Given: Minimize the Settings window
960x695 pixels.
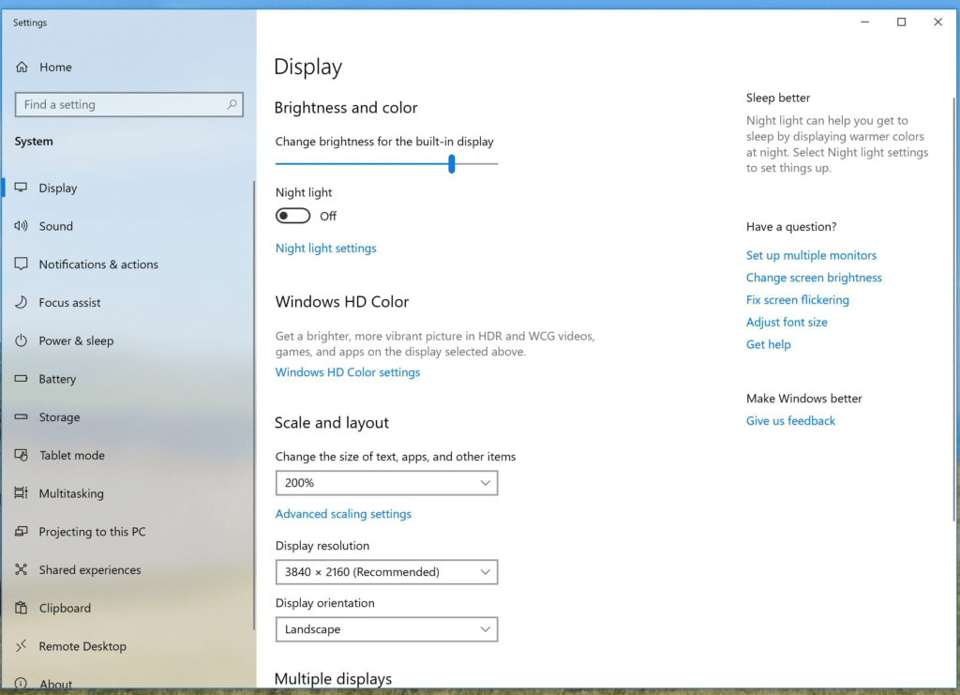Looking at the screenshot, I should [864, 23].
